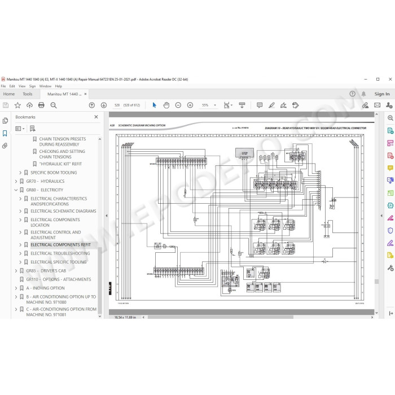Open More Tools wrench icon in right pane
This screenshot has width=395, height=395.
coord(390,268)
